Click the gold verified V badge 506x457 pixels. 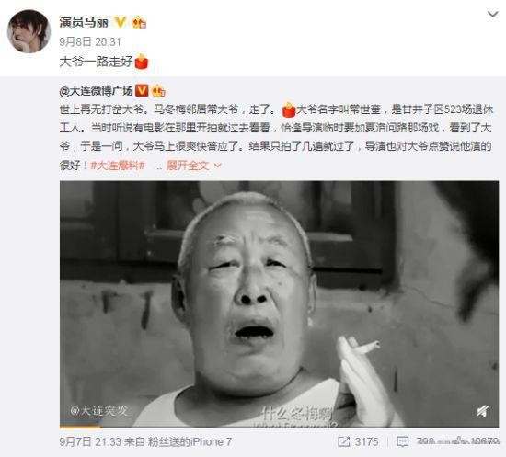[121, 22]
